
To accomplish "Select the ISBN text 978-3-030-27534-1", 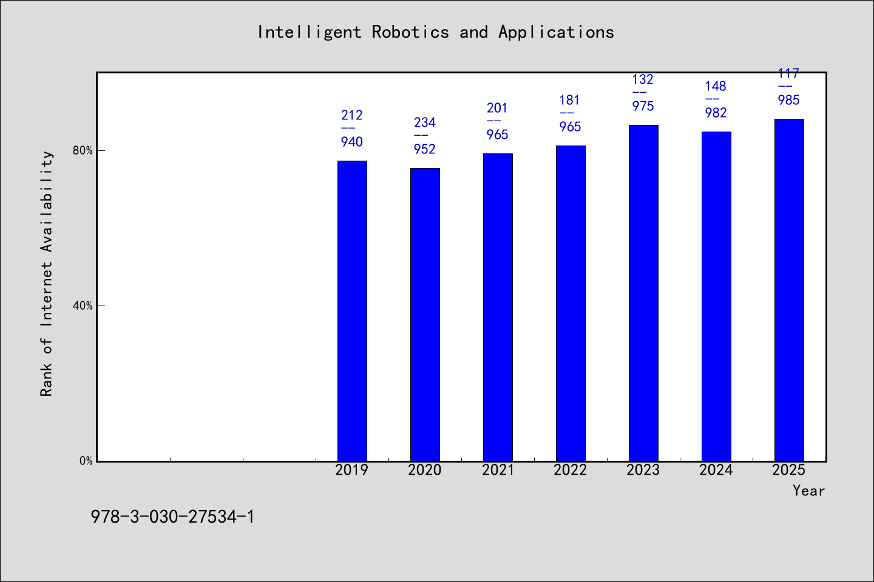I will (173, 517).
